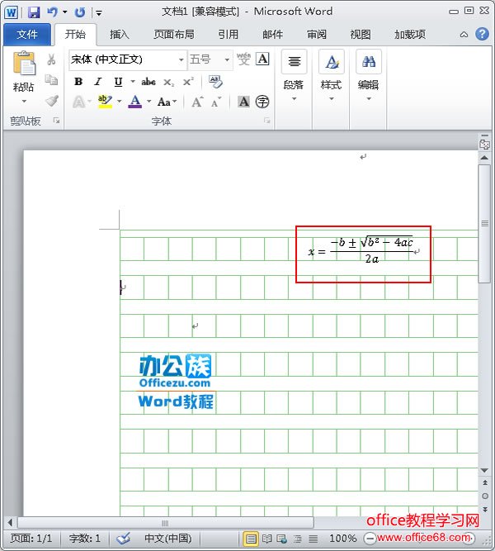This screenshot has height=551, width=495.
Task: Click the 页面: 1/1 status bar indicator
Action: [31, 538]
